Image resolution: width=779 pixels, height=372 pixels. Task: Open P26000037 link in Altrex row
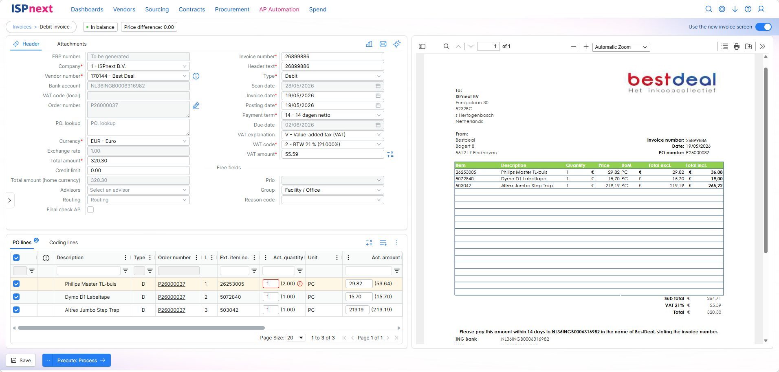click(x=172, y=310)
